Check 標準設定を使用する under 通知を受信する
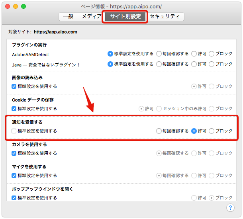Viewport: 243px width, 219px height. click(14, 131)
